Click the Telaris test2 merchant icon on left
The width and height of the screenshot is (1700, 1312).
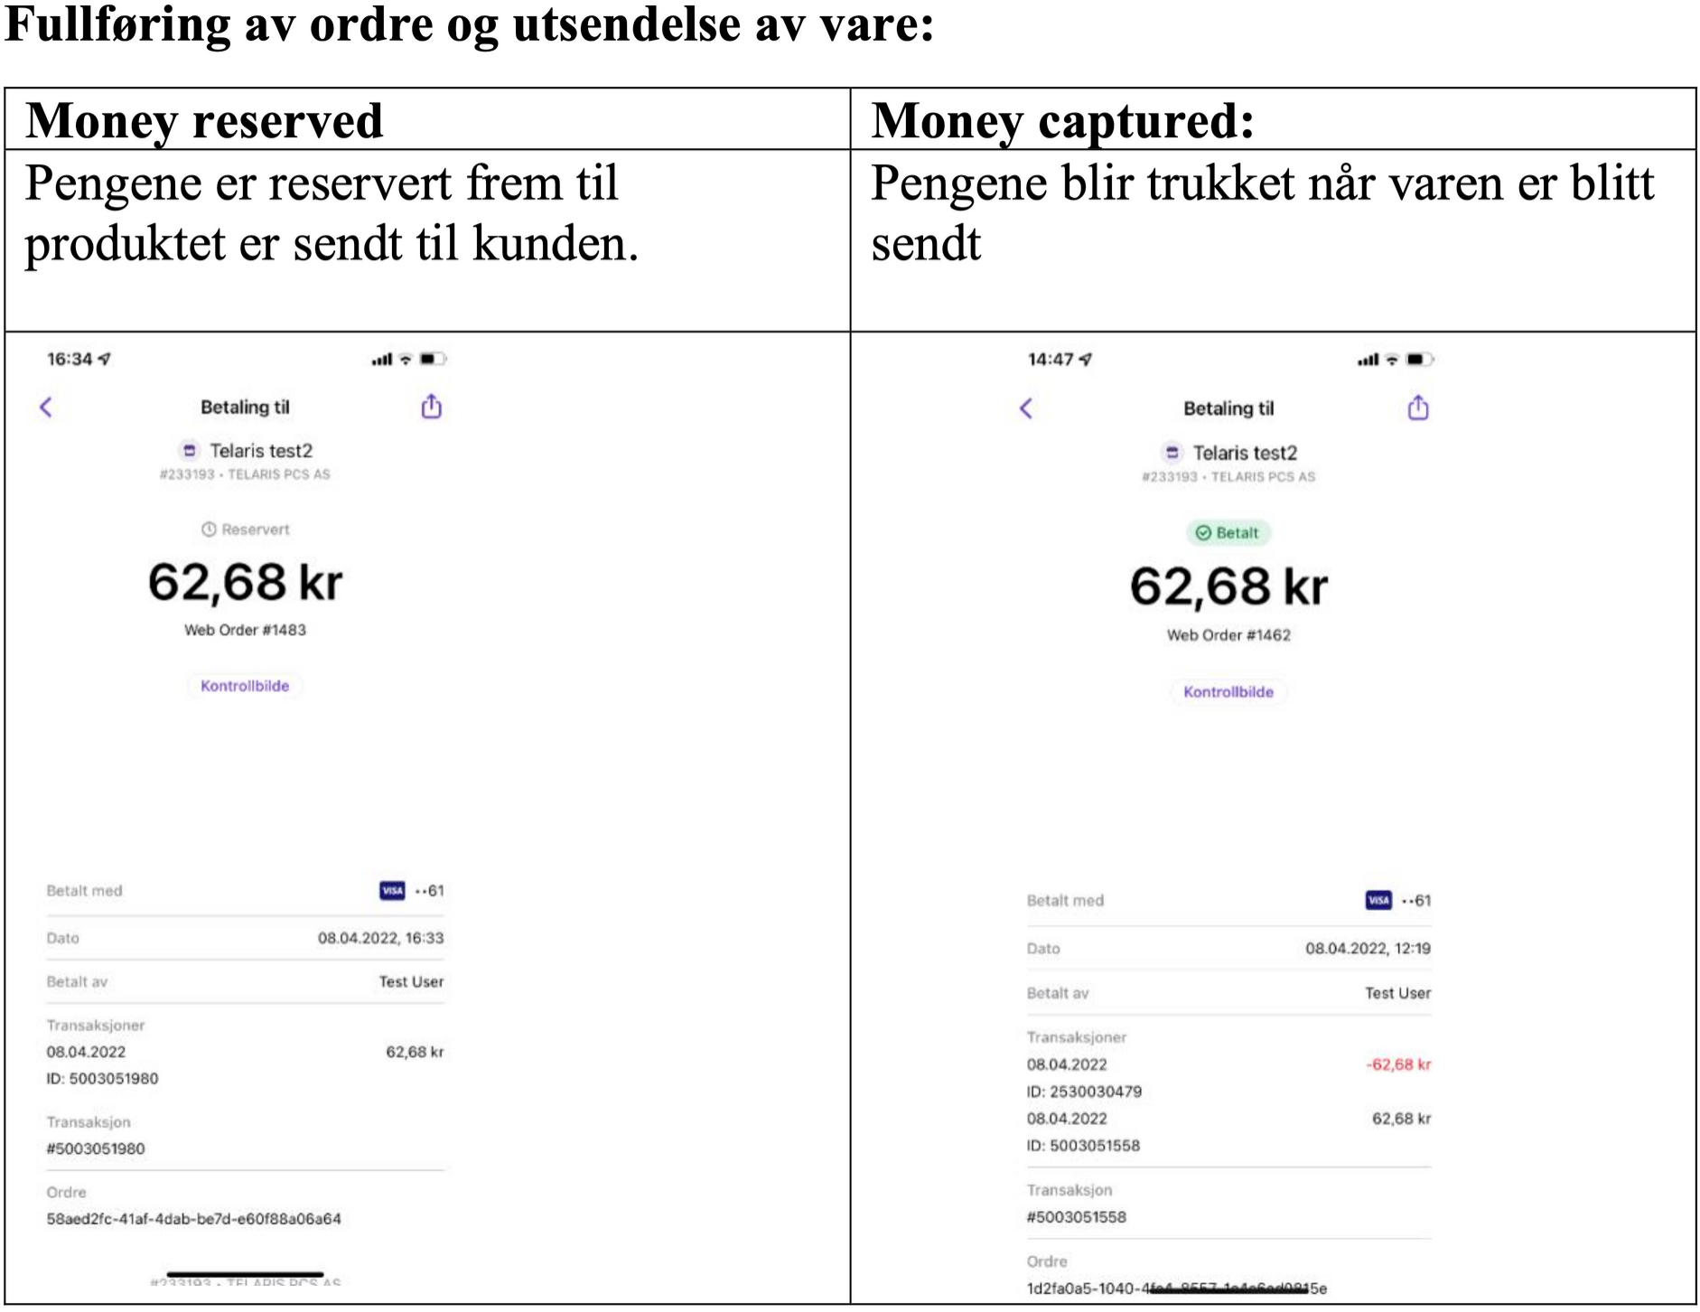pos(190,450)
